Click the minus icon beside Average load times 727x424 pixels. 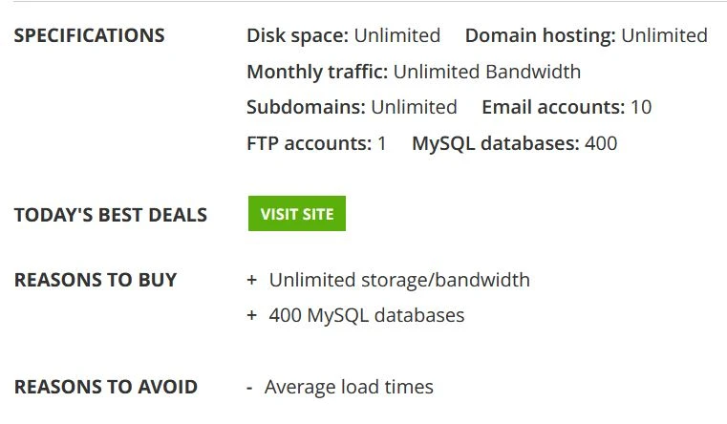249,389
